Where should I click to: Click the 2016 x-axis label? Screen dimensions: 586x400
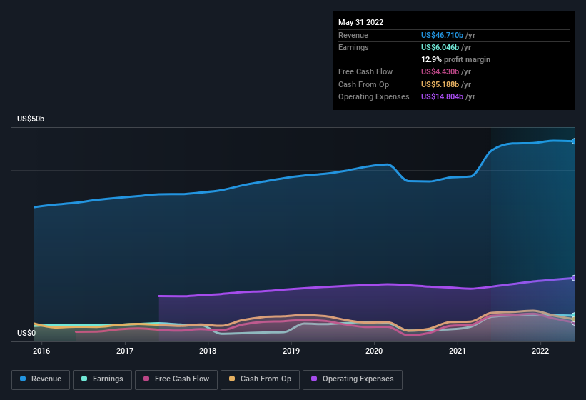[41, 351]
